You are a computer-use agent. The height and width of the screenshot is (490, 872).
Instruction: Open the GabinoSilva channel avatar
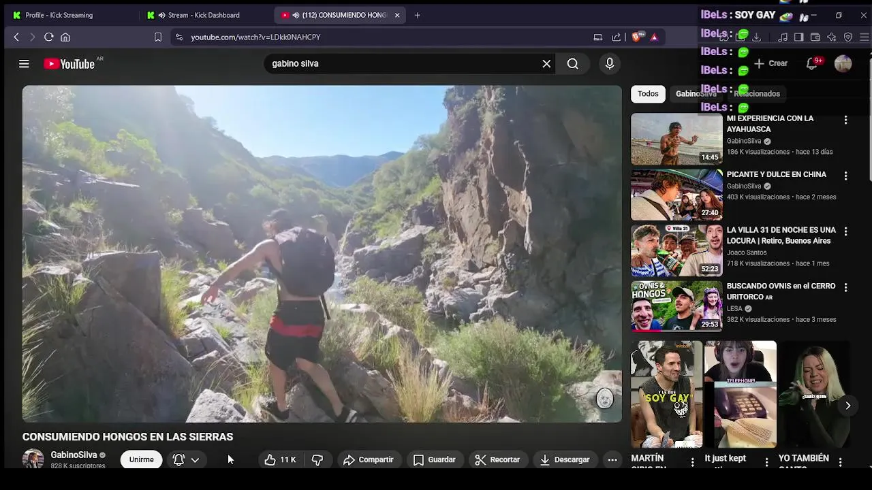pos(33,459)
